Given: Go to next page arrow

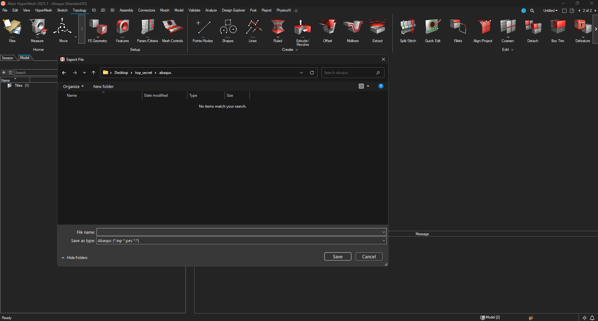Looking at the screenshot, I should pyautogui.click(x=595, y=11).
